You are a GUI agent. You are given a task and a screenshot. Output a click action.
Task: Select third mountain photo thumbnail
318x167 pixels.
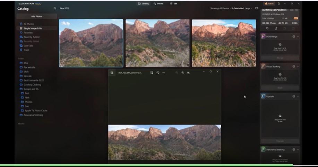[224, 43]
